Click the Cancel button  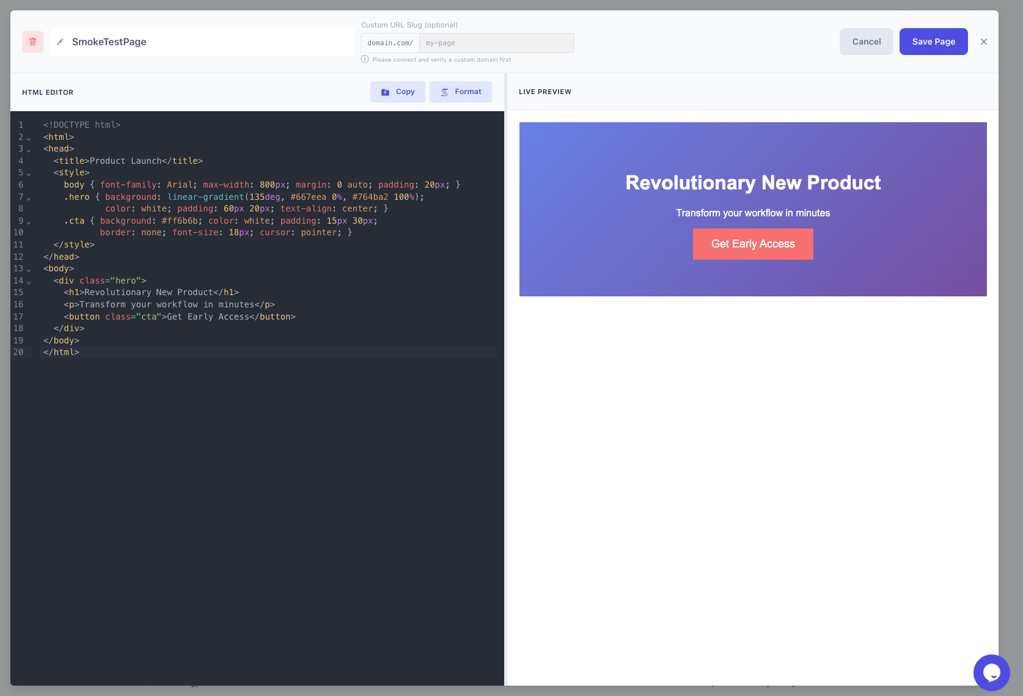866,42
